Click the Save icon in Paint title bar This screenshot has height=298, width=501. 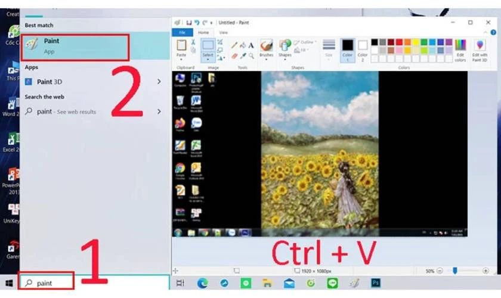coord(189,23)
